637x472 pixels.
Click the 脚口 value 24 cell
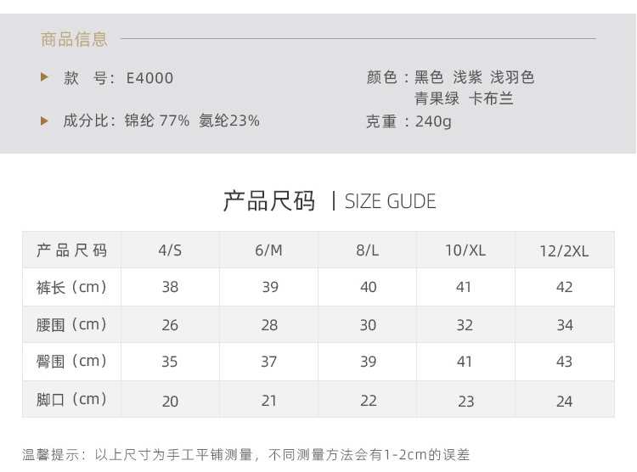coord(564,401)
